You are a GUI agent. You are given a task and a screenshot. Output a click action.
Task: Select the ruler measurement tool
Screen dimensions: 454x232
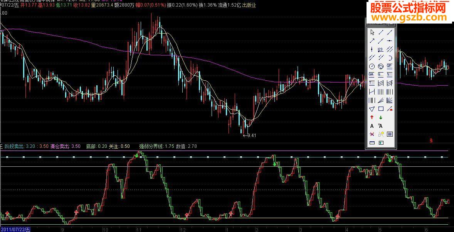[372, 142]
